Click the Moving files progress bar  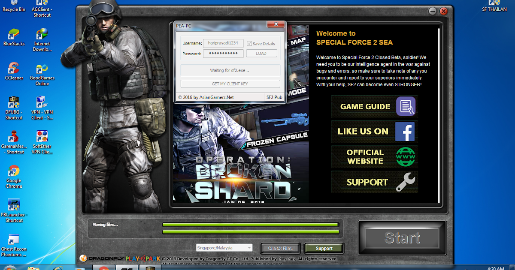[x=251, y=225]
